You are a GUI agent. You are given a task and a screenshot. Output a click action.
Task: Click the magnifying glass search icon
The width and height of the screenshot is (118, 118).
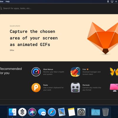tap(1, 8)
